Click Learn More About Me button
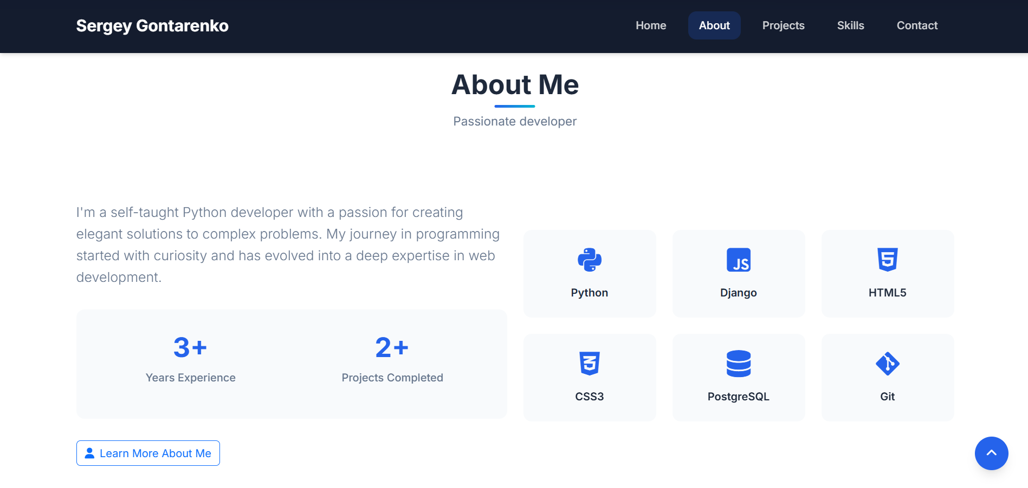The image size is (1028, 488). coord(148,453)
